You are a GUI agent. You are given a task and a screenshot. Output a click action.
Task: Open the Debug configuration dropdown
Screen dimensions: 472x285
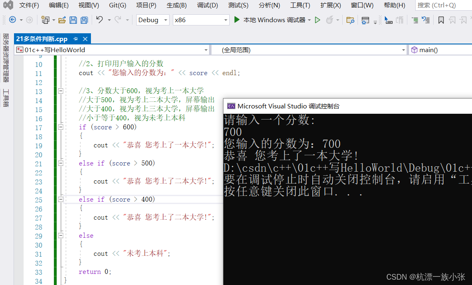(153, 20)
